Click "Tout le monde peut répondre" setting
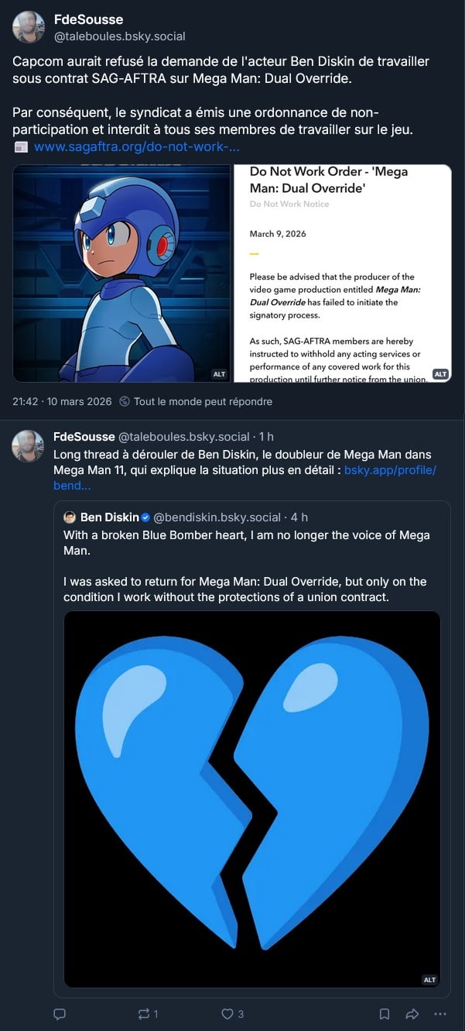The height and width of the screenshot is (1031, 465). tap(202, 401)
